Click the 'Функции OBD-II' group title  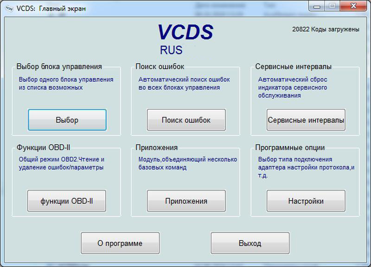(x=43, y=148)
